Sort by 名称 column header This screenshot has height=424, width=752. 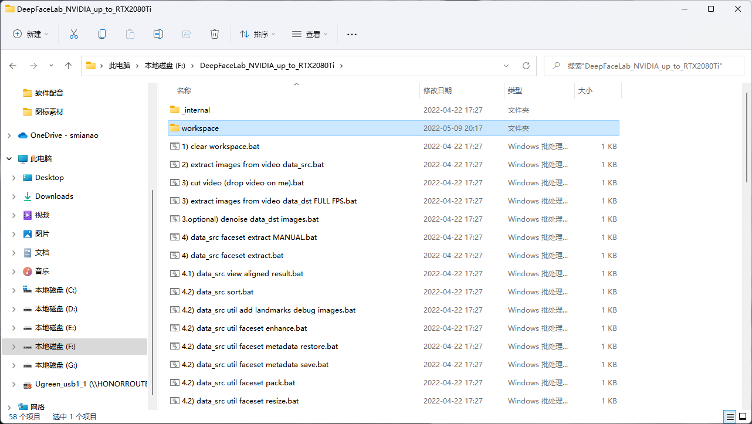(x=184, y=91)
